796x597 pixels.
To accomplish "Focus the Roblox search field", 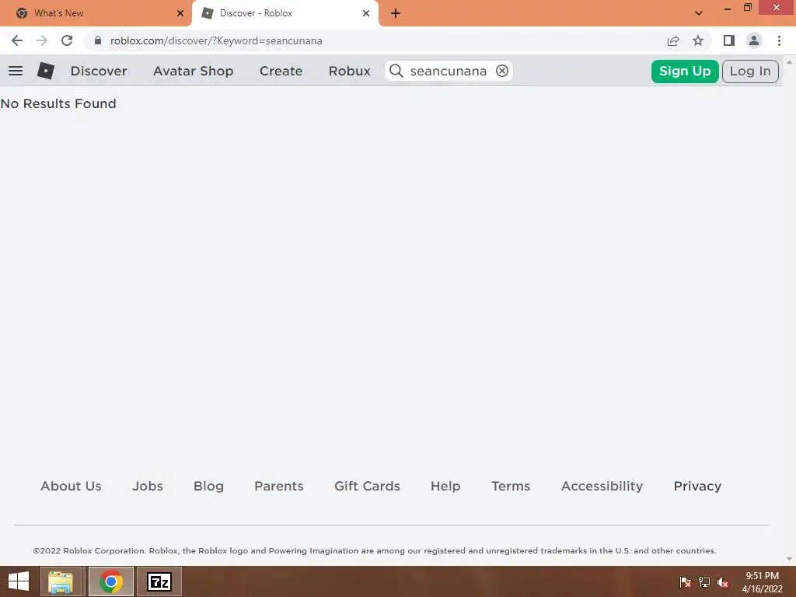I will 449,71.
